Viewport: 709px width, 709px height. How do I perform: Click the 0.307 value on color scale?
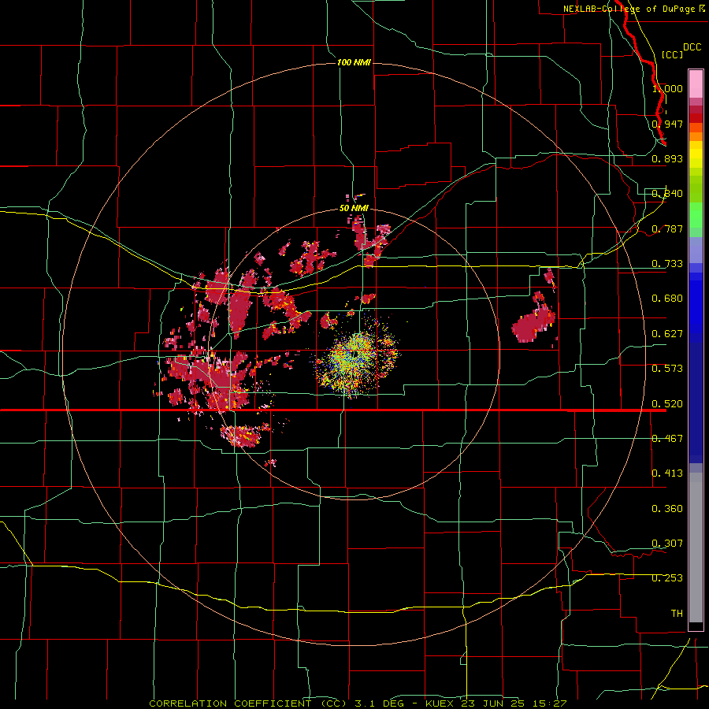(667, 544)
